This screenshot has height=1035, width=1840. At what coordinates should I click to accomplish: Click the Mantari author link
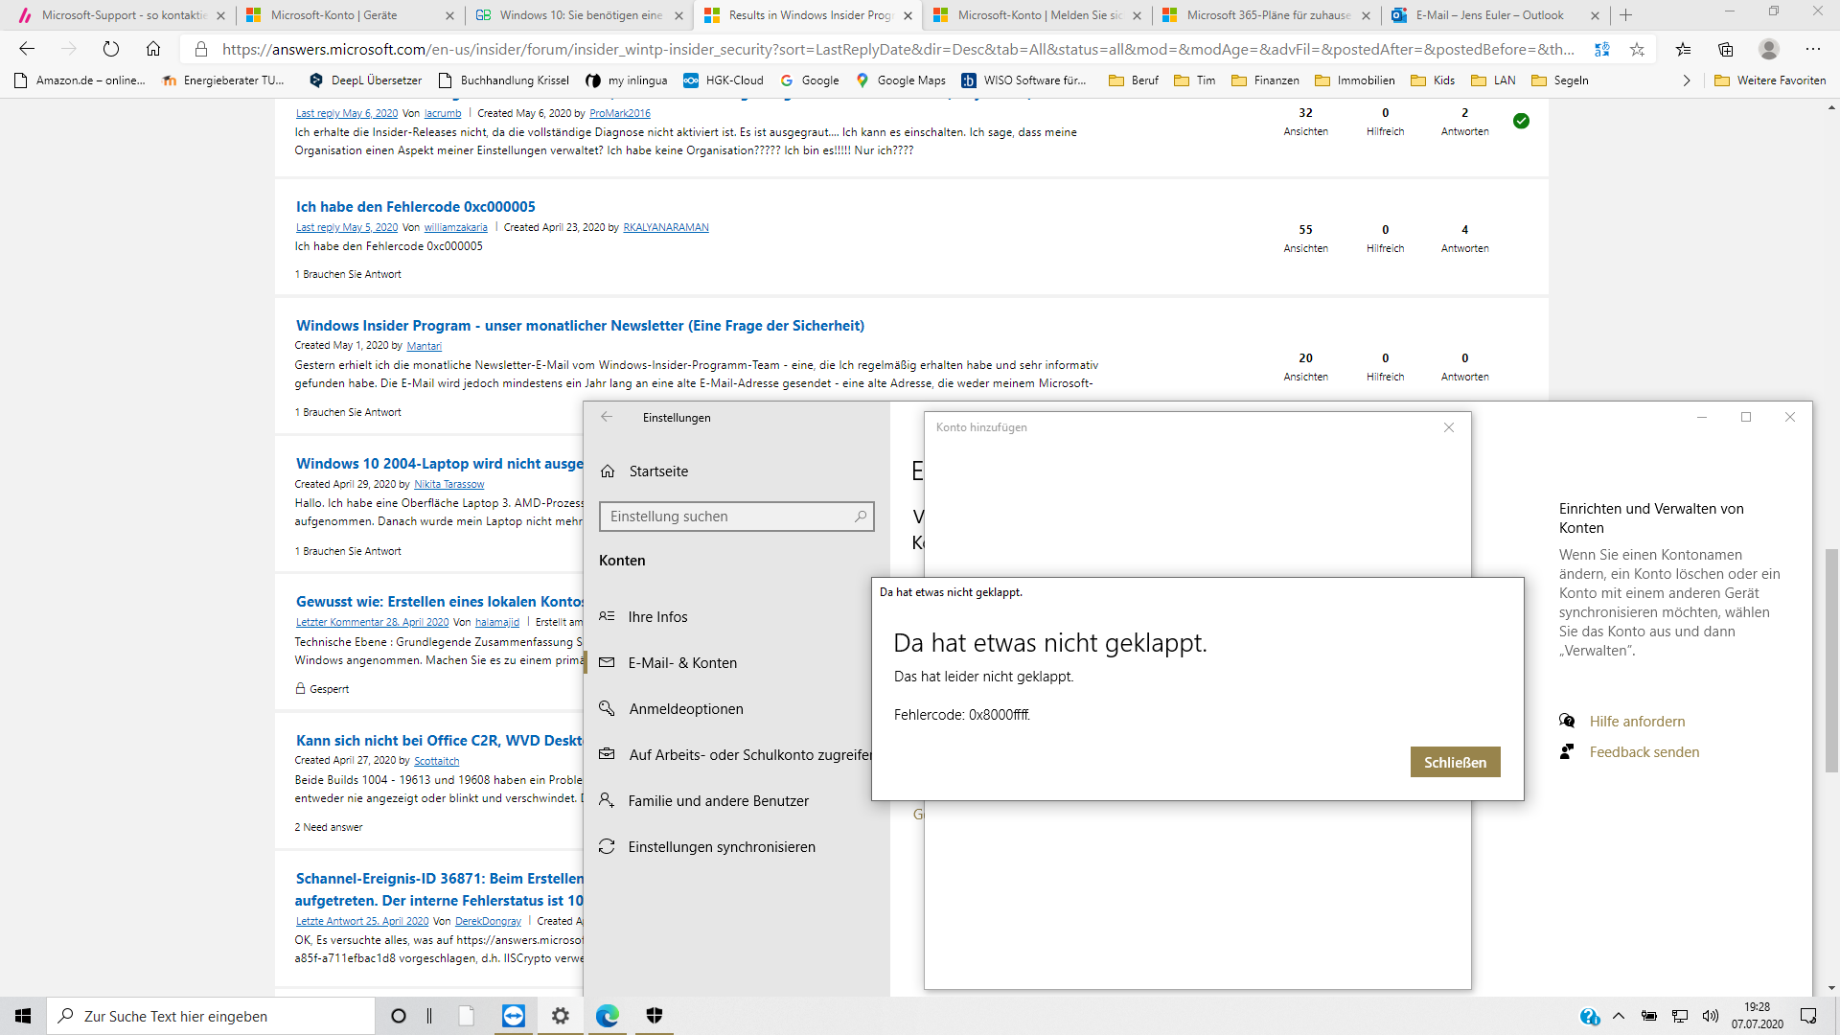tap(424, 345)
